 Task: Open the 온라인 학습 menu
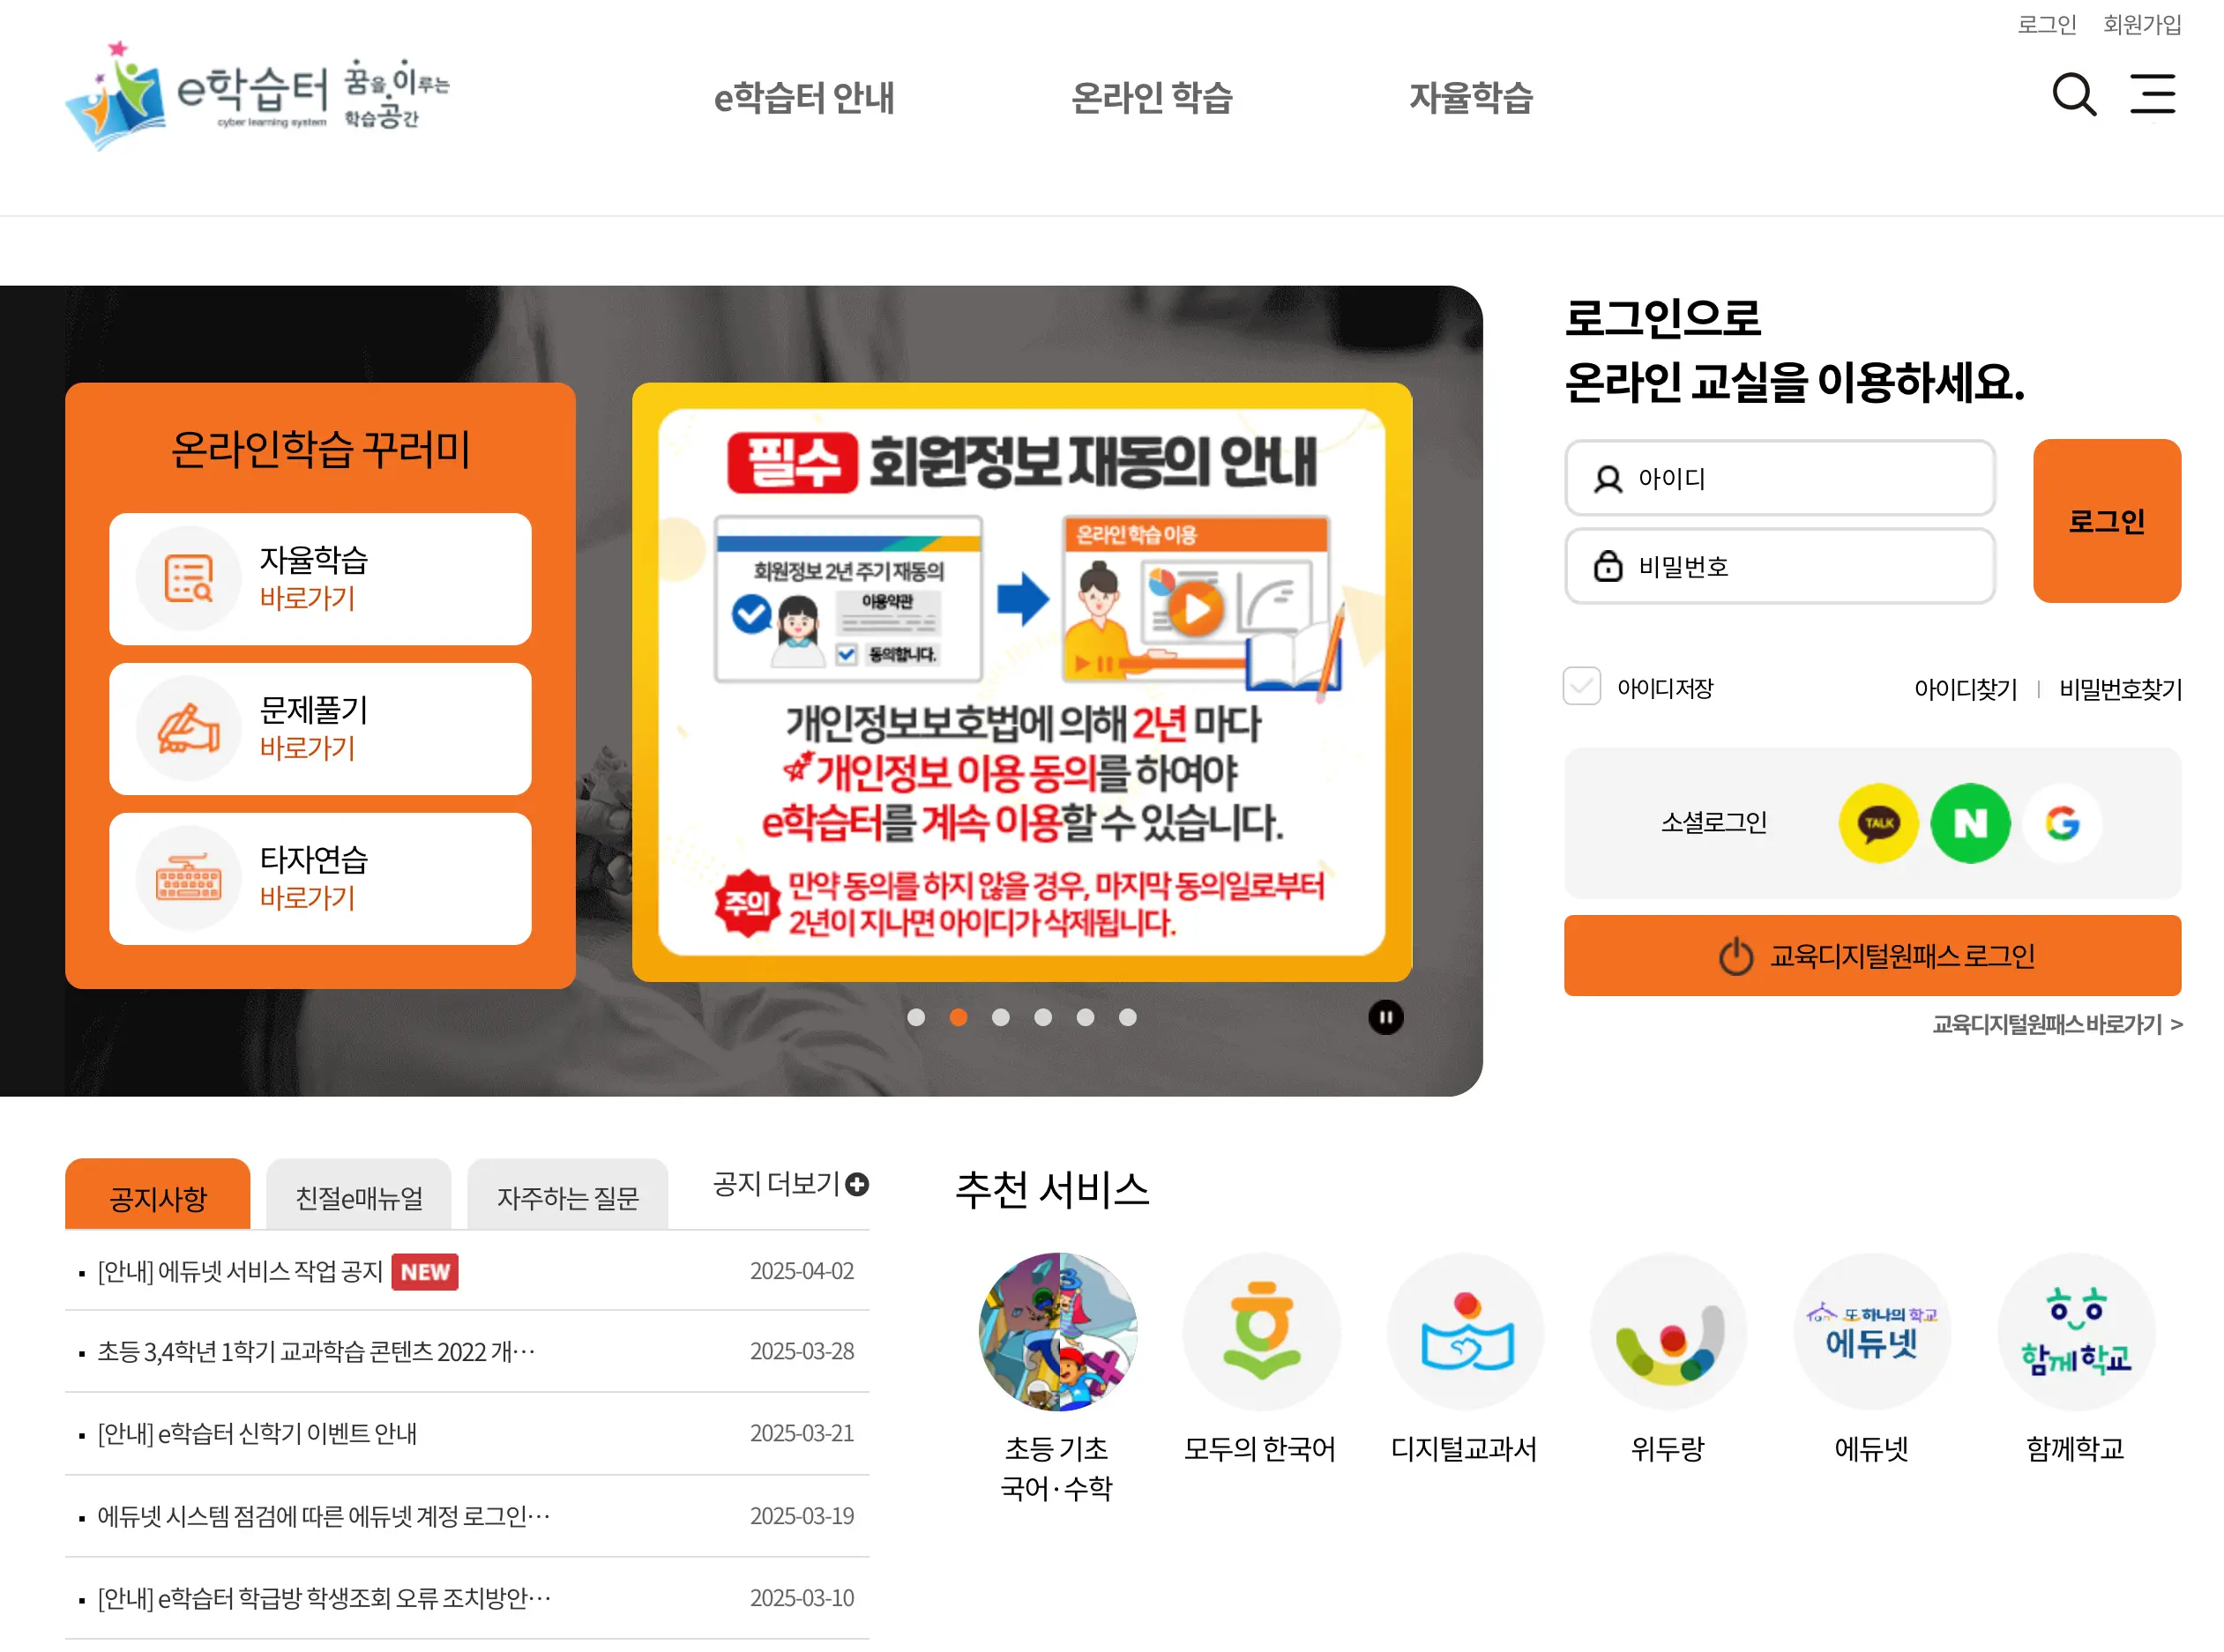point(1154,99)
